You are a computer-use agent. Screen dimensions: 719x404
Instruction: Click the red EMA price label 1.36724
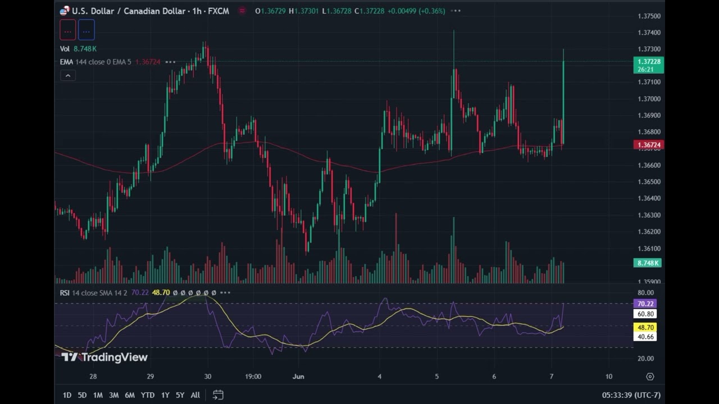point(649,145)
